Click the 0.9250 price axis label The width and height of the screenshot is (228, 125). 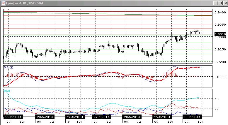(220, 50)
